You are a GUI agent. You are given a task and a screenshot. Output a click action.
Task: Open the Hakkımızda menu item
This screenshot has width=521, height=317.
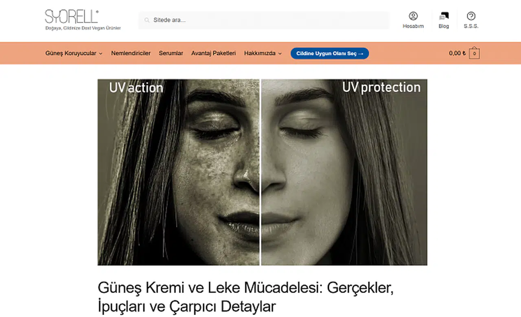point(260,53)
